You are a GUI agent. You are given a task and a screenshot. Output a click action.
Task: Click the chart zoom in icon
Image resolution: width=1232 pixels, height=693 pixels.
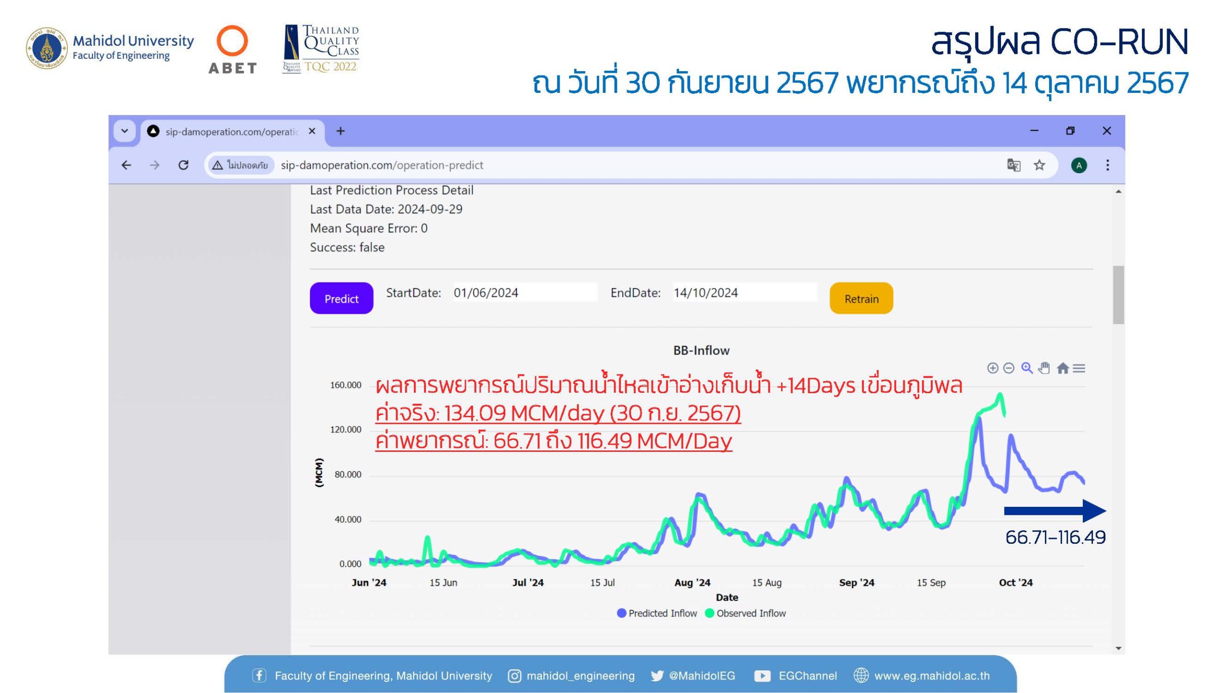point(992,368)
